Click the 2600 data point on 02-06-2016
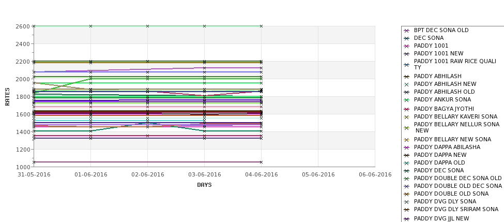 (147, 26)
